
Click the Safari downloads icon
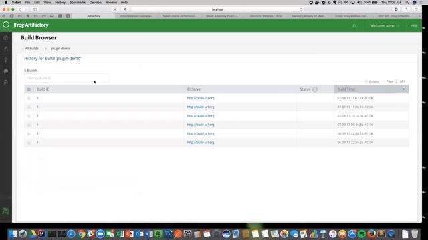pyautogui.click(x=396, y=9)
